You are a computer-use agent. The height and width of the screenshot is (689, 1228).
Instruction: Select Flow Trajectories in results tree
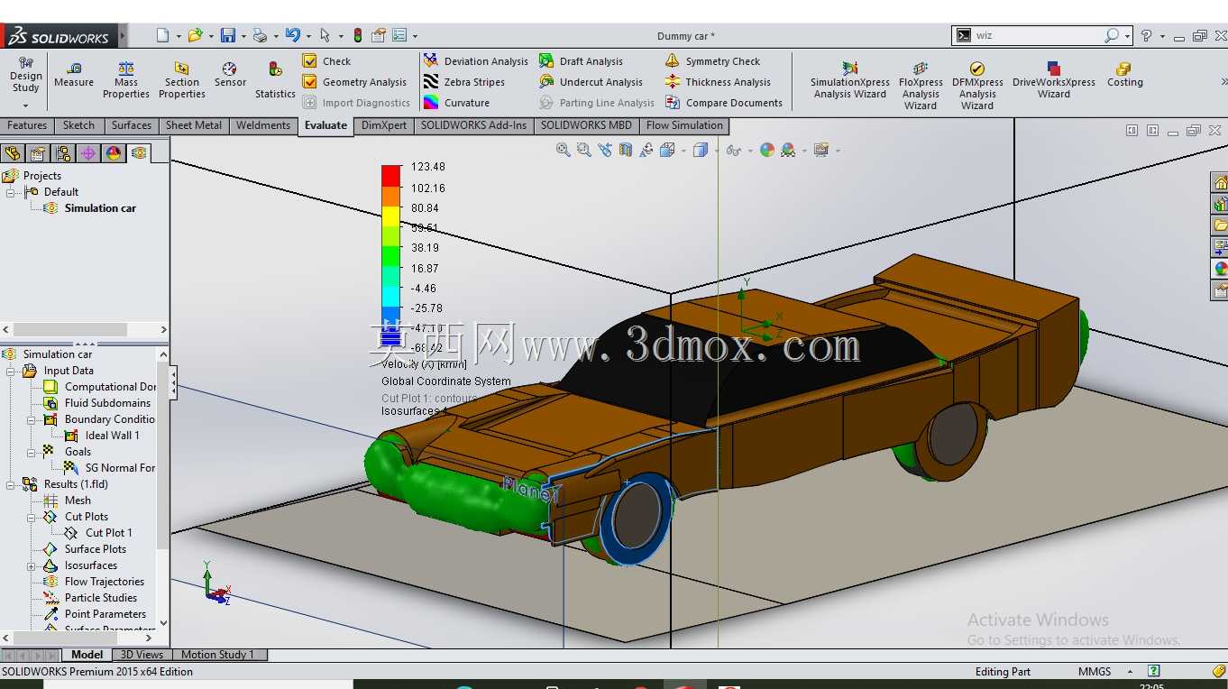[94, 582]
